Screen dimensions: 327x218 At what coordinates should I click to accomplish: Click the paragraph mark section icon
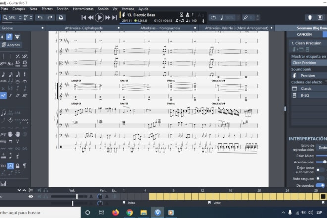click(25, 166)
